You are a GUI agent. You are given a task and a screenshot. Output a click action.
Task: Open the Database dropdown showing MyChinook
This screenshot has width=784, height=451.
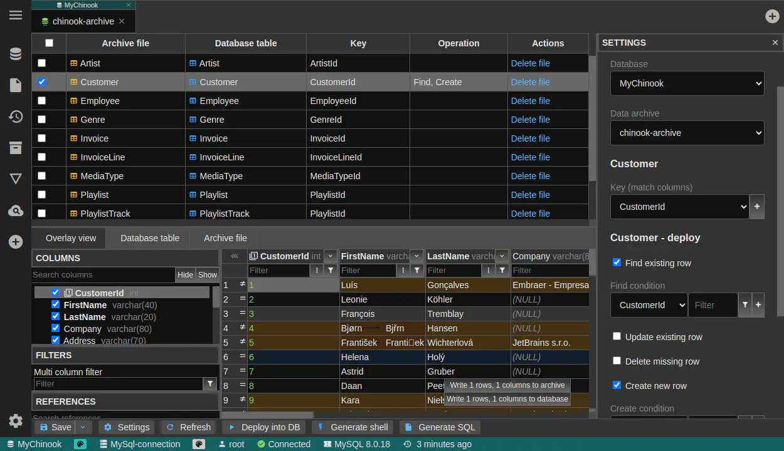[687, 83]
